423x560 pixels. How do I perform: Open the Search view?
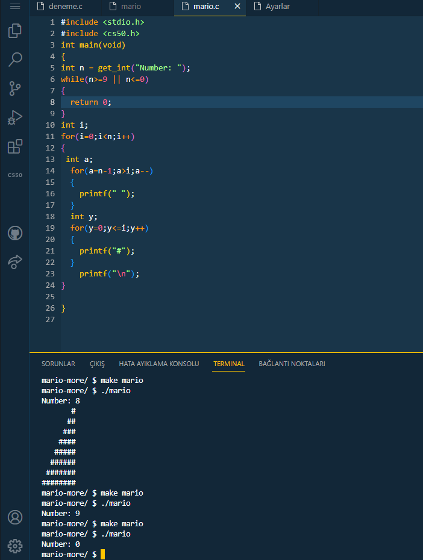(15, 59)
